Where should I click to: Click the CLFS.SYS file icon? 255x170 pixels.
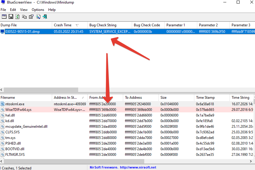[x=2, y=132]
